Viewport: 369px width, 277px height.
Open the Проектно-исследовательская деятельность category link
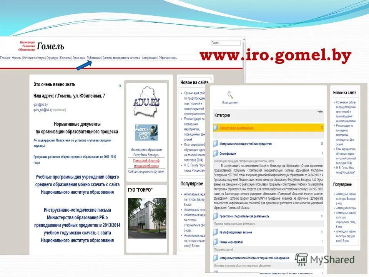click(244, 216)
